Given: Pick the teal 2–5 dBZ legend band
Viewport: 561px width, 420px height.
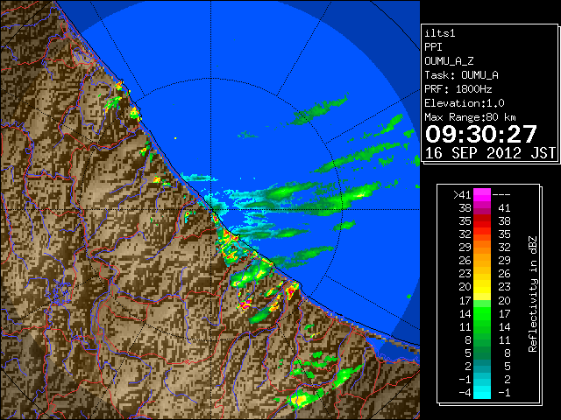Looking at the screenshot, I should (482, 366).
